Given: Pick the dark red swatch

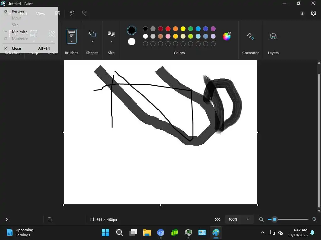Looking at the screenshot, I should point(160,29).
